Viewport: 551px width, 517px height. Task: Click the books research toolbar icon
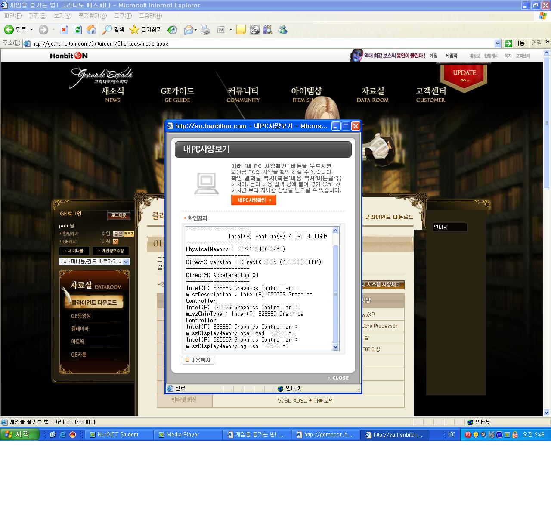(268, 30)
